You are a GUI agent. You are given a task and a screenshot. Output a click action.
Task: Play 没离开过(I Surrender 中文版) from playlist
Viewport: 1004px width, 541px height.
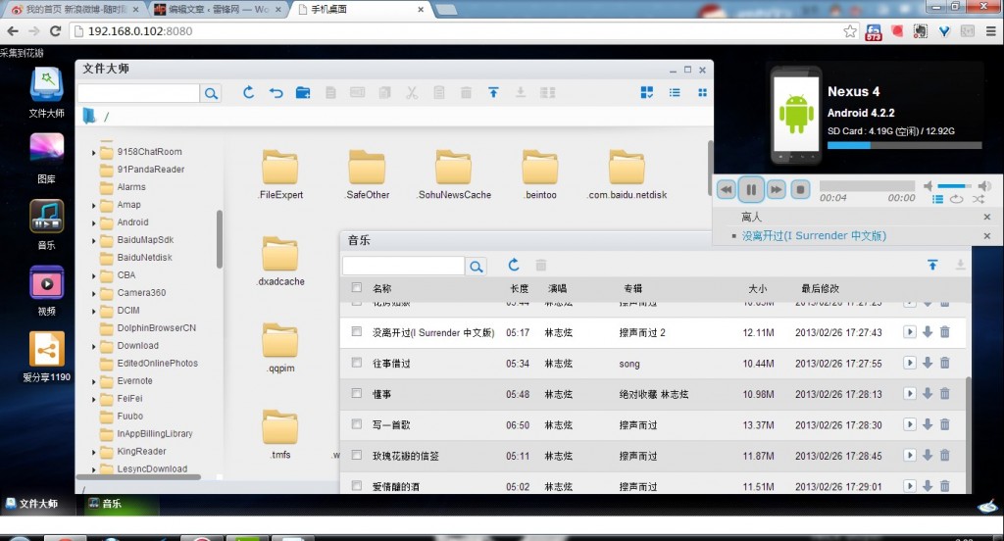814,236
